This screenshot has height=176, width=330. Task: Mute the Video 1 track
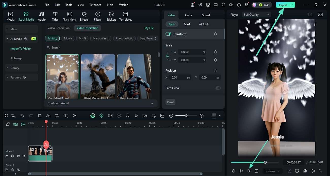tap(12, 156)
